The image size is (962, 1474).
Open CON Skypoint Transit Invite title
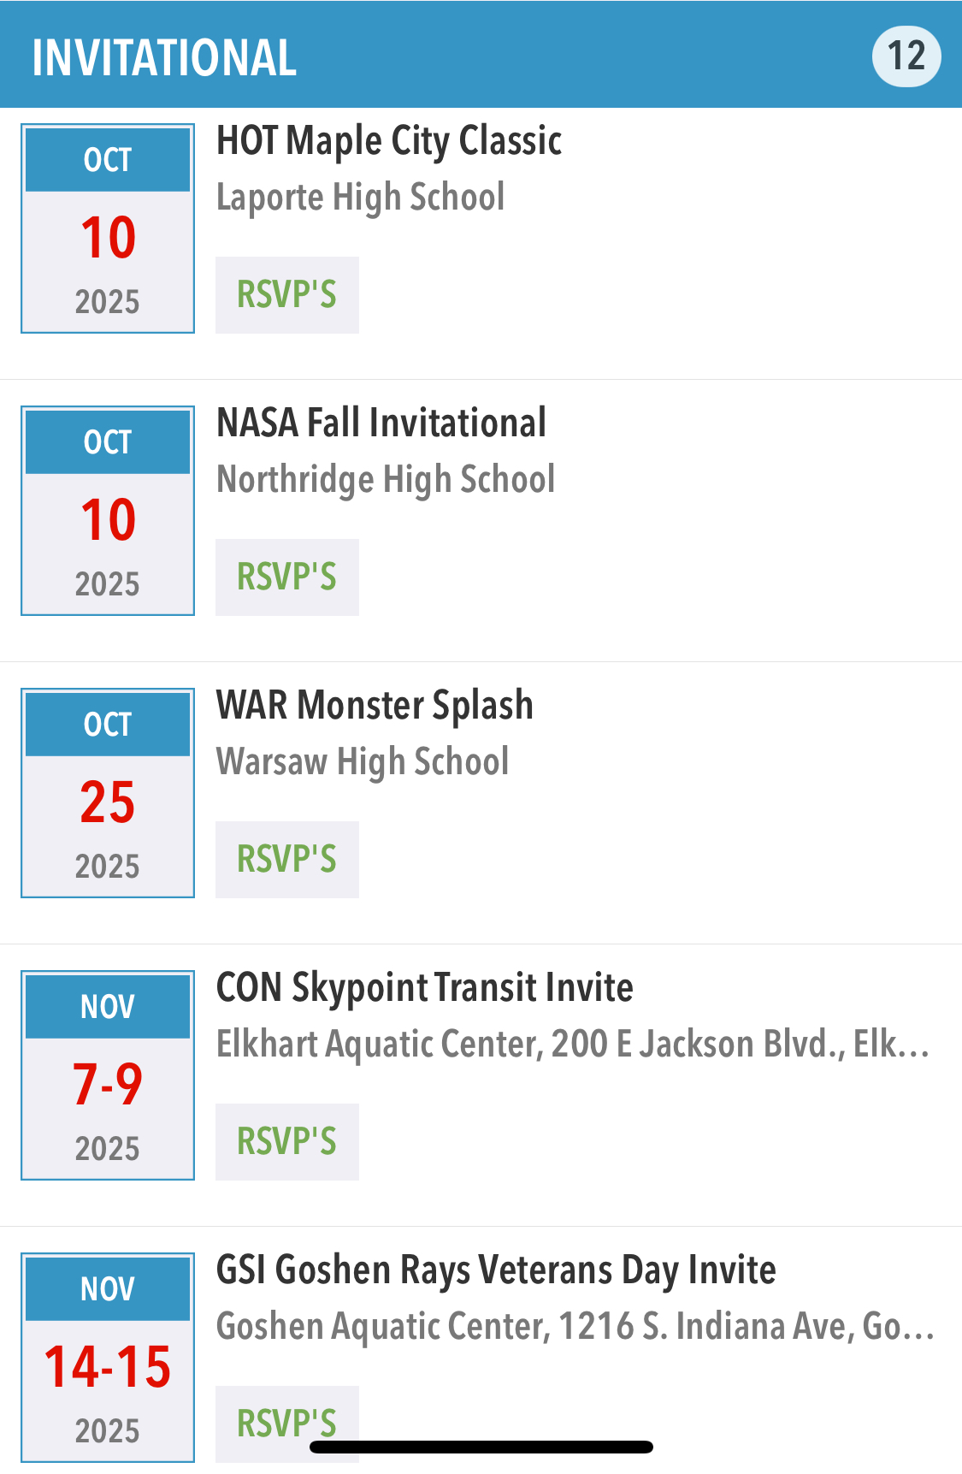click(x=425, y=988)
